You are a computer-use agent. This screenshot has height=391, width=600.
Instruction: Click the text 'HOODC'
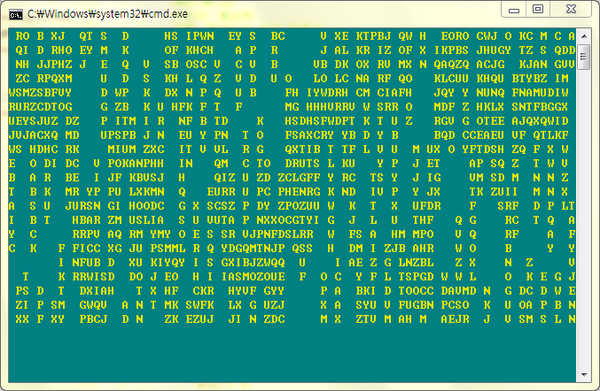[x=146, y=206]
